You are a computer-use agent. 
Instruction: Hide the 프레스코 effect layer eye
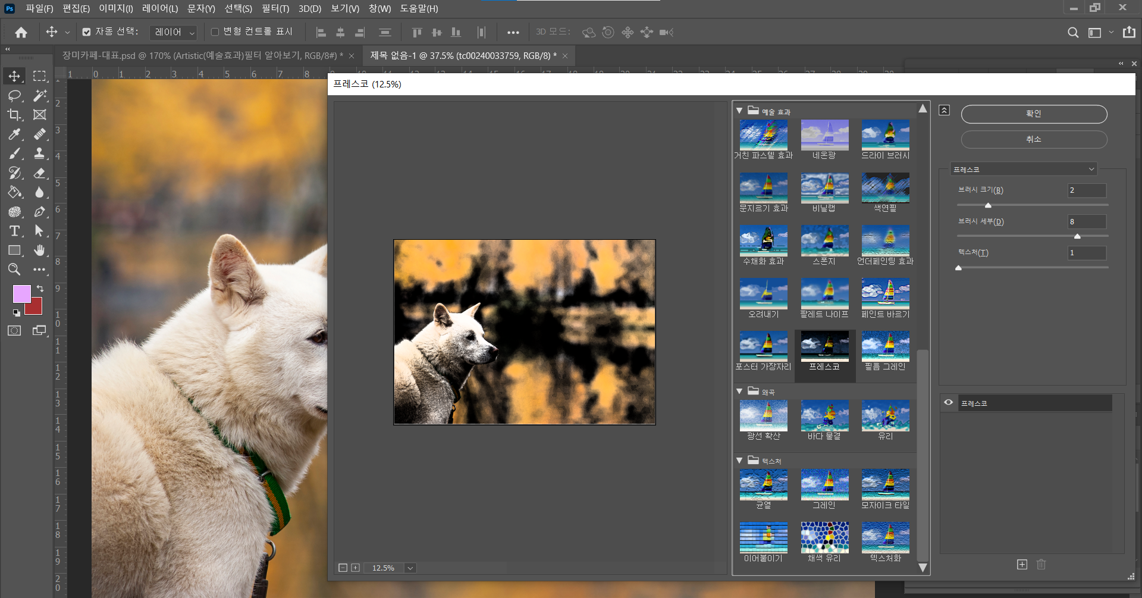coord(949,403)
